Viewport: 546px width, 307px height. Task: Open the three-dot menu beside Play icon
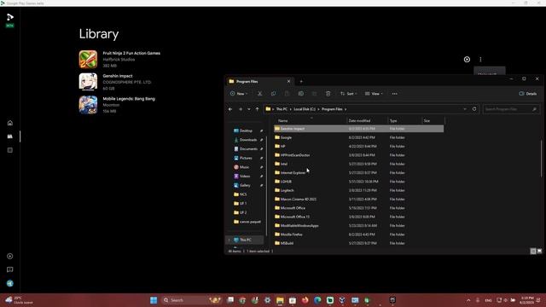point(480,60)
